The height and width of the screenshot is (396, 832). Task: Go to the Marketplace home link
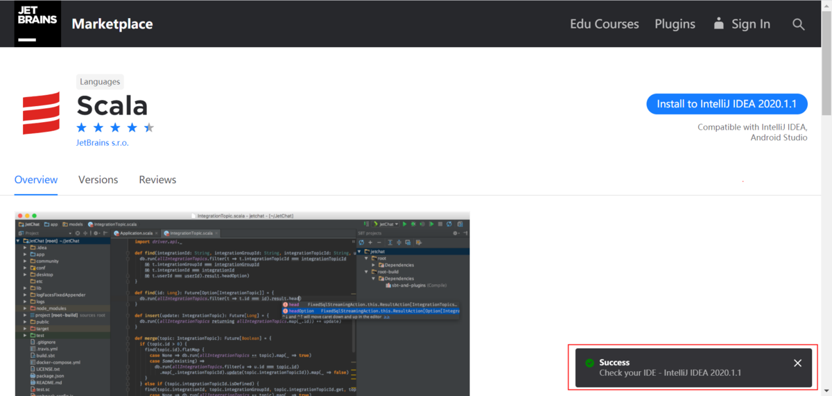pos(112,24)
